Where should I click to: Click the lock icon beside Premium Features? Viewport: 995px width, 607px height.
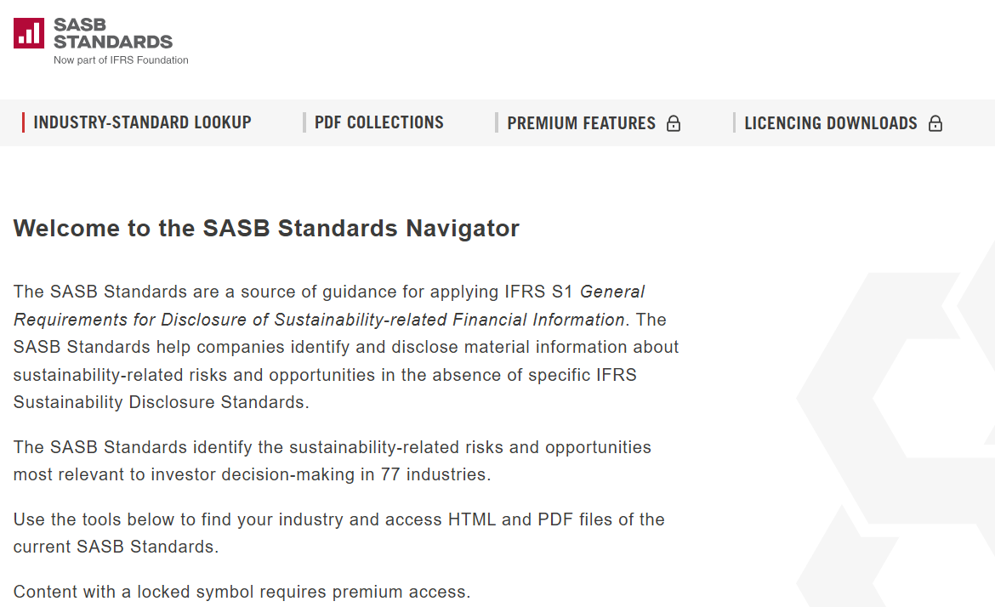pos(674,123)
